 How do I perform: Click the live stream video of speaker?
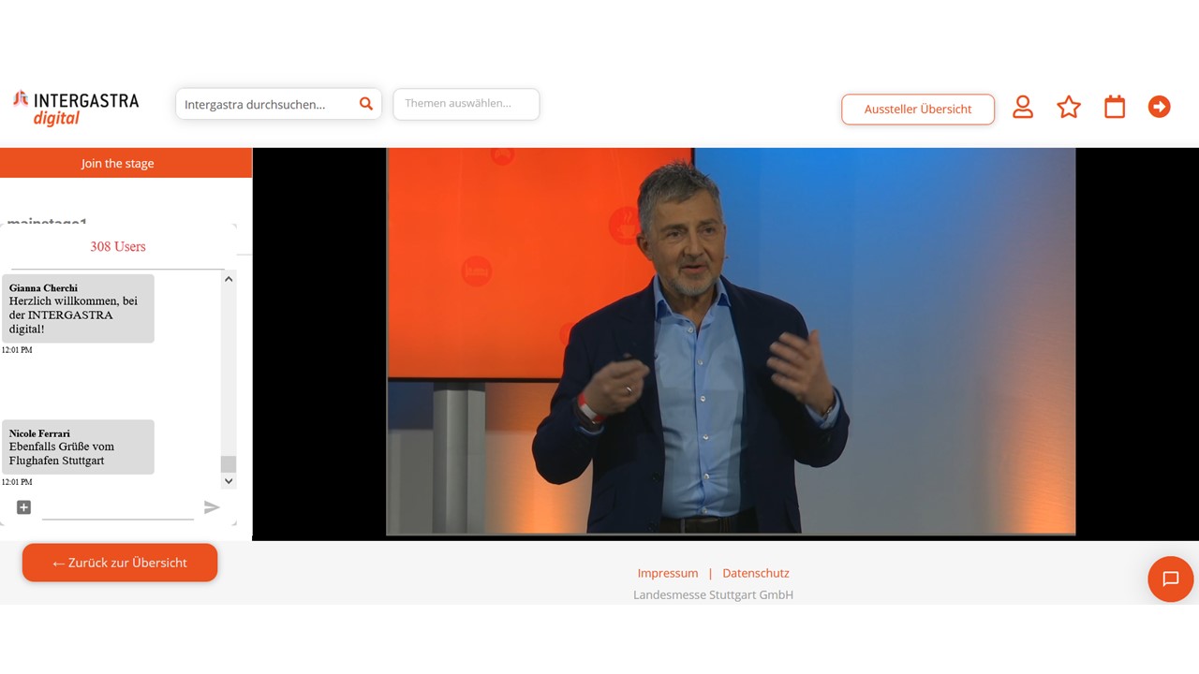(731, 343)
